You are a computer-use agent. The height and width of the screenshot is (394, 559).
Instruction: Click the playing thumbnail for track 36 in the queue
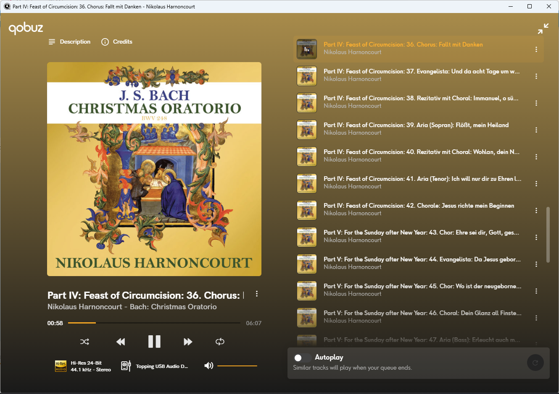click(307, 49)
